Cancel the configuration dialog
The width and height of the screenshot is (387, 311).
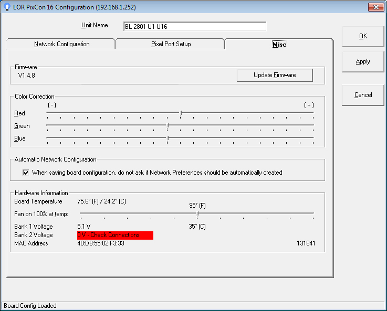pos(363,95)
